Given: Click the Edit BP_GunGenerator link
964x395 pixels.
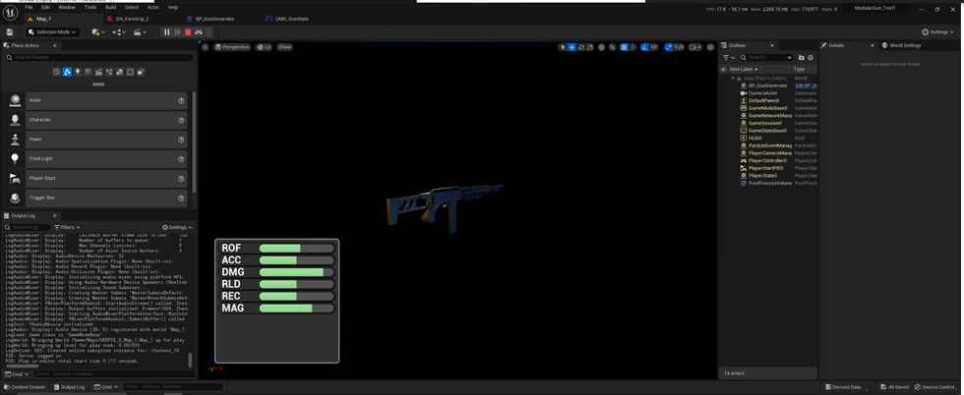Looking at the screenshot, I should [806, 85].
